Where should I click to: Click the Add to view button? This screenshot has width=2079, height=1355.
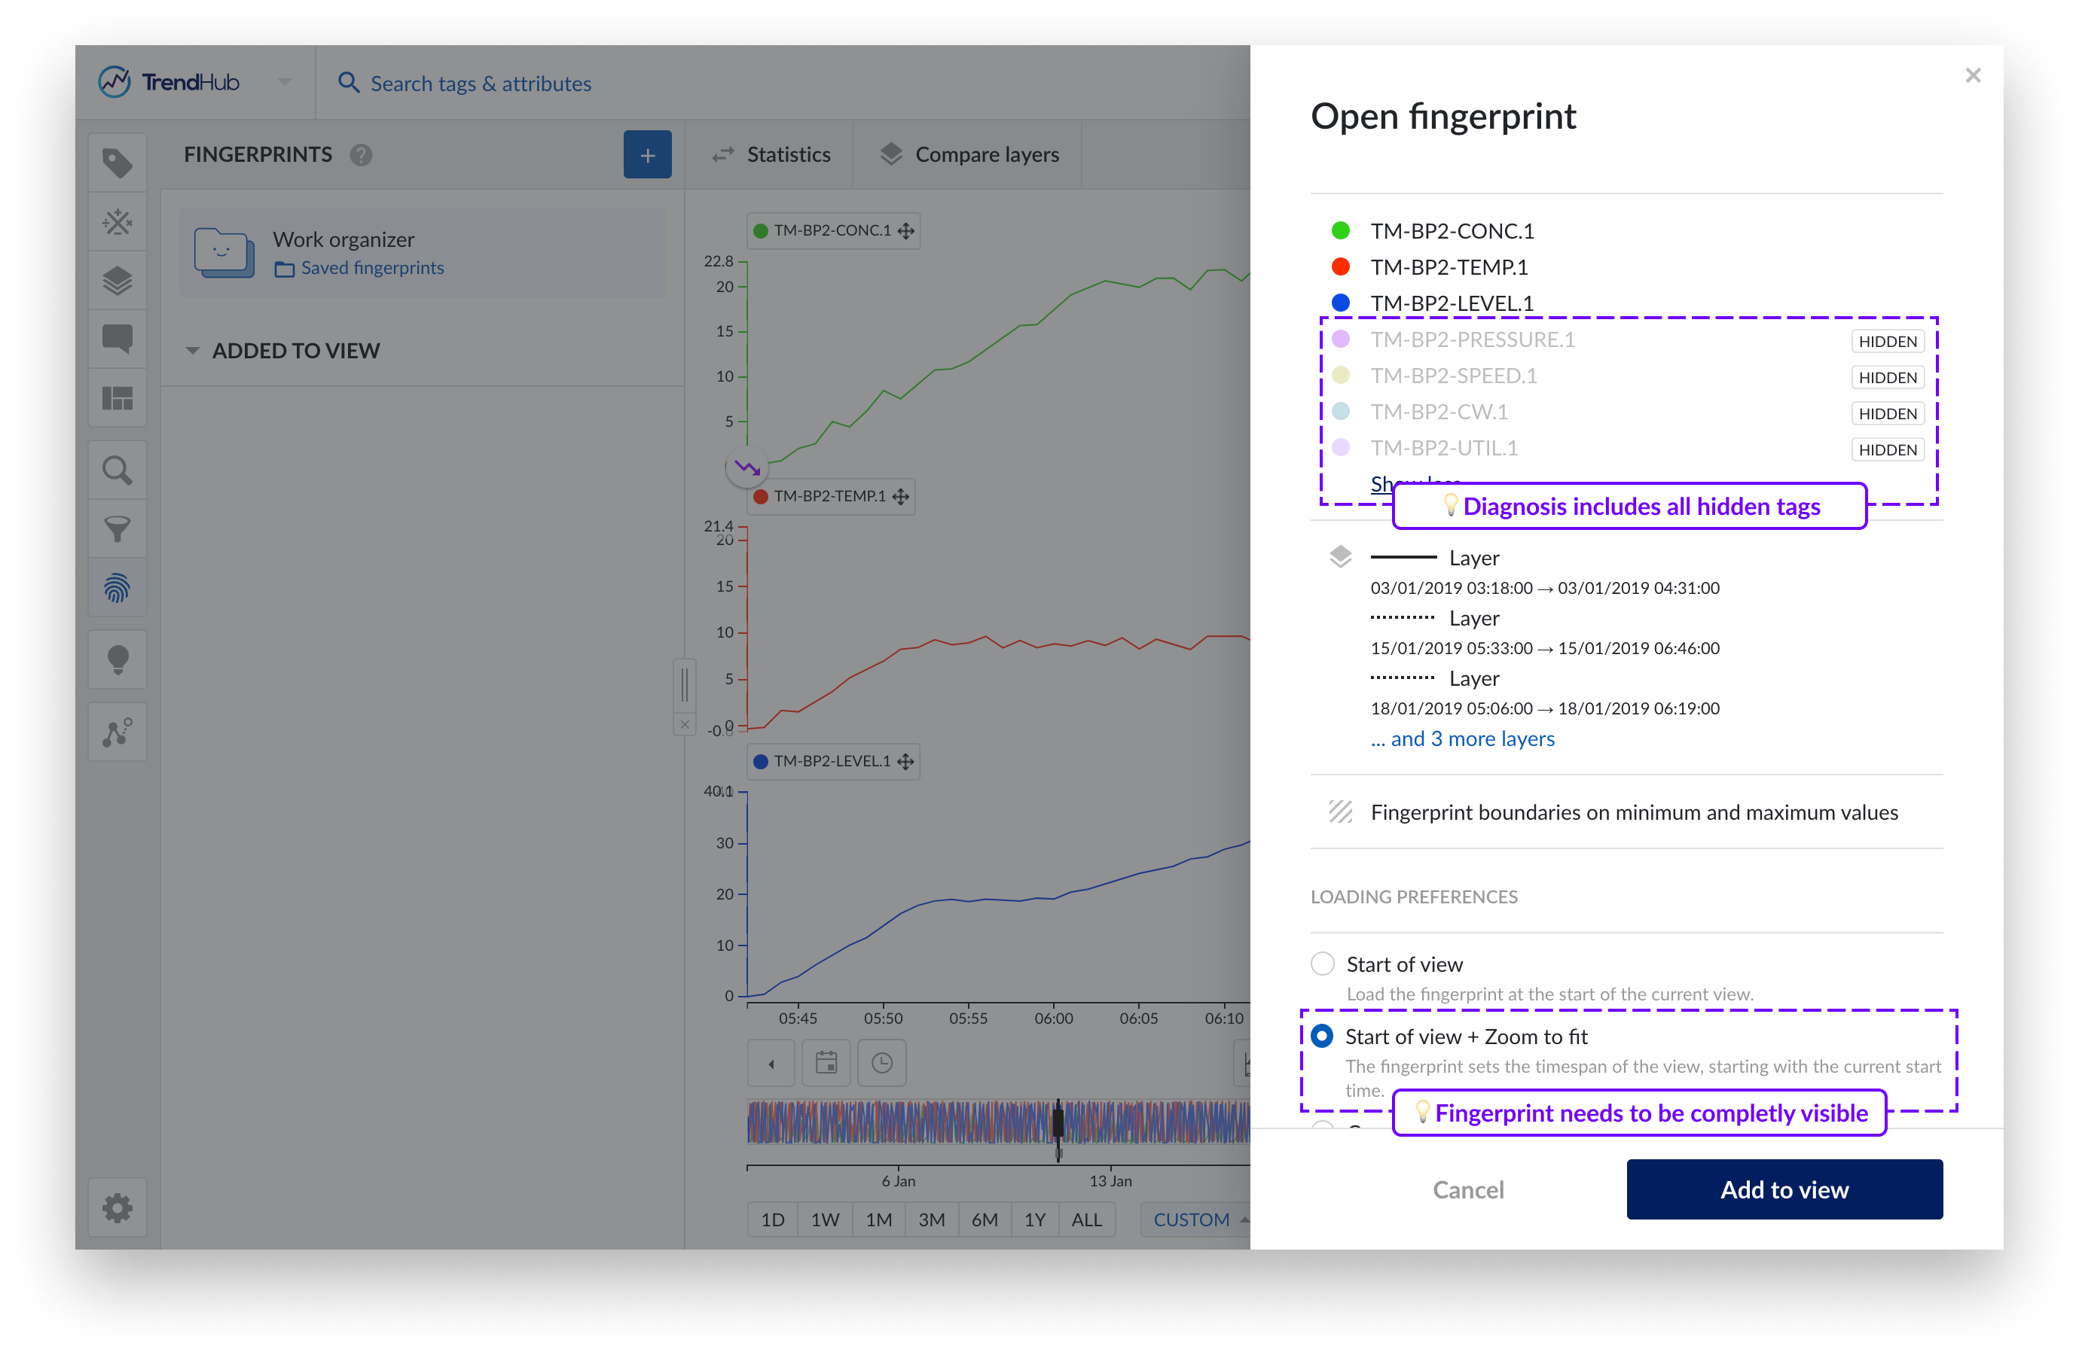(x=1784, y=1189)
